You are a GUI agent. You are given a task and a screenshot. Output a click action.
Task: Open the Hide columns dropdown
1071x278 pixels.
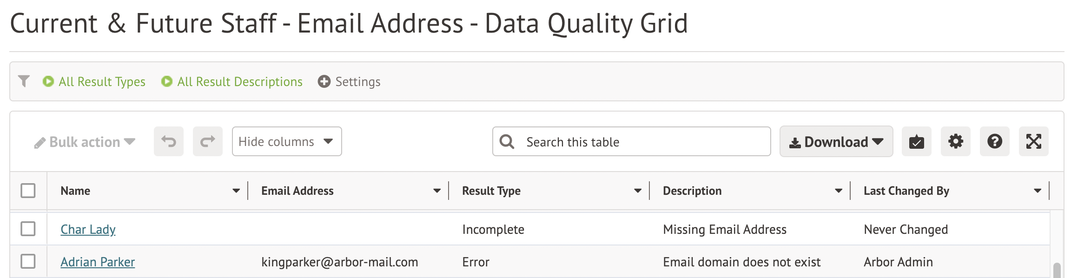pos(286,141)
